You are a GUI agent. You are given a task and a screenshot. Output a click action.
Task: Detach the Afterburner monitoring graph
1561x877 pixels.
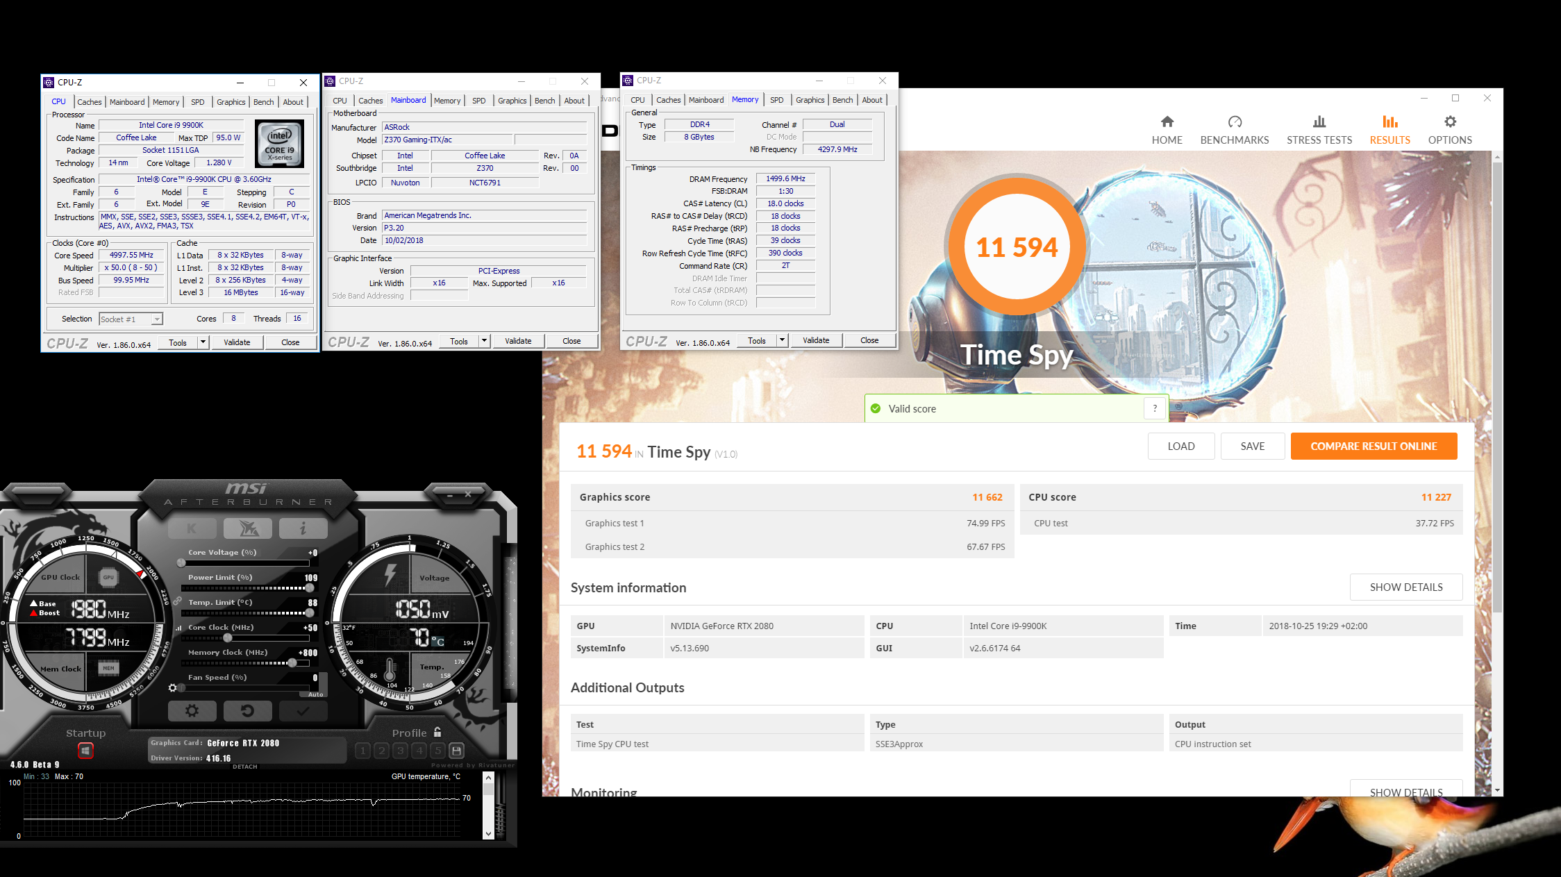tap(245, 767)
